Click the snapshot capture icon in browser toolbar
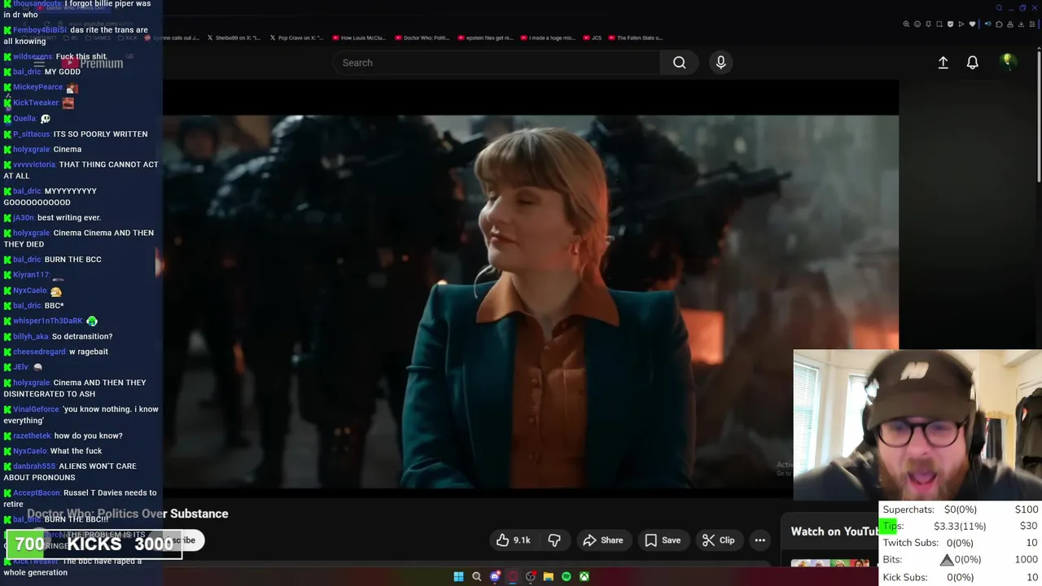 (939, 24)
